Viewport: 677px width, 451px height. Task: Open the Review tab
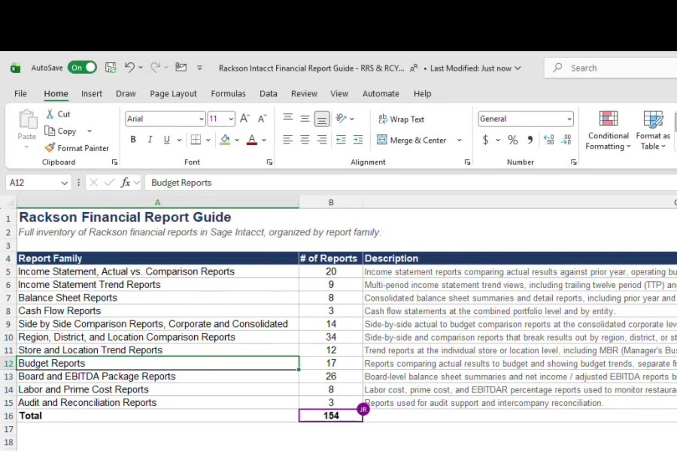pos(304,93)
